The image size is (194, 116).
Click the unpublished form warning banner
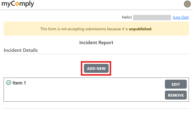(96, 29)
